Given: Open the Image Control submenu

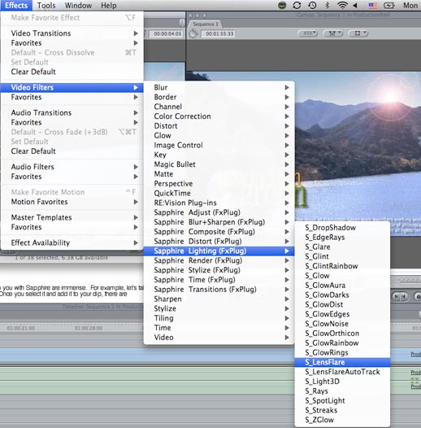Looking at the screenshot, I should [219, 145].
